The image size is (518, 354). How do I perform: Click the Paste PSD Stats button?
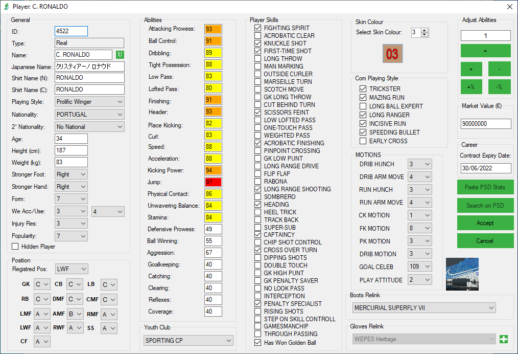click(485, 187)
